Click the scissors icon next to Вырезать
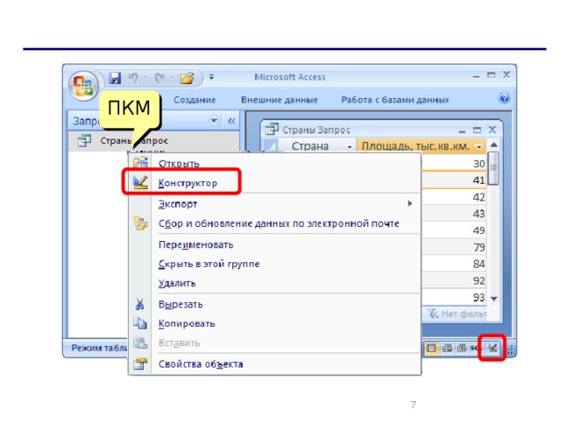The width and height of the screenshot is (565, 424). [x=139, y=304]
